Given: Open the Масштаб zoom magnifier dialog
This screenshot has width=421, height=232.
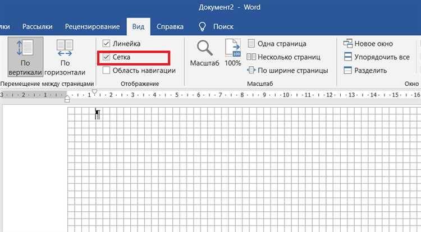Looking at the screenshot, I should (204, 53).
